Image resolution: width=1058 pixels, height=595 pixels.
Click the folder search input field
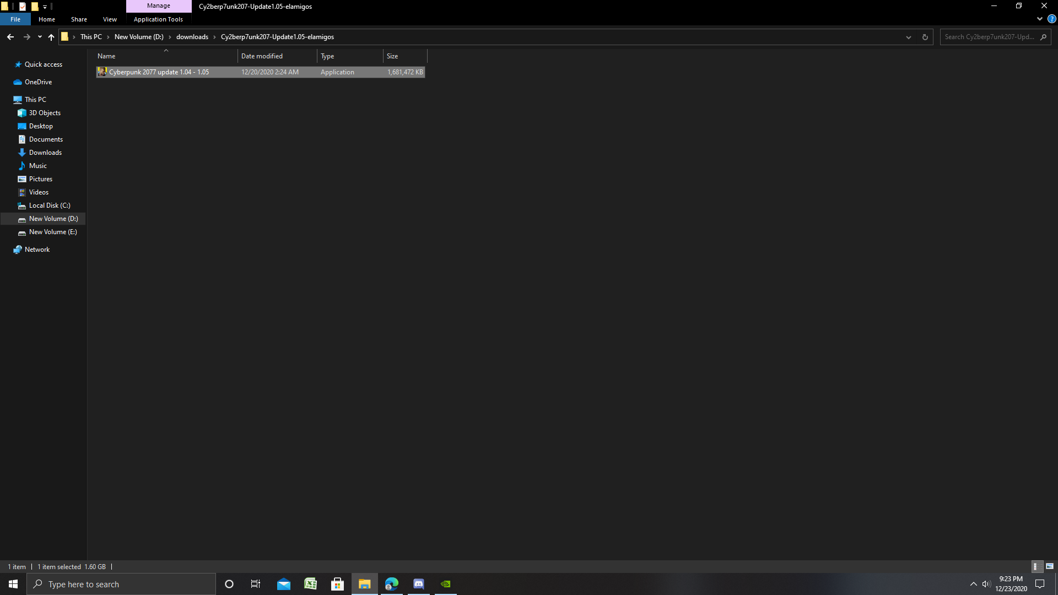pyautogui.click(x=990, y=37)
